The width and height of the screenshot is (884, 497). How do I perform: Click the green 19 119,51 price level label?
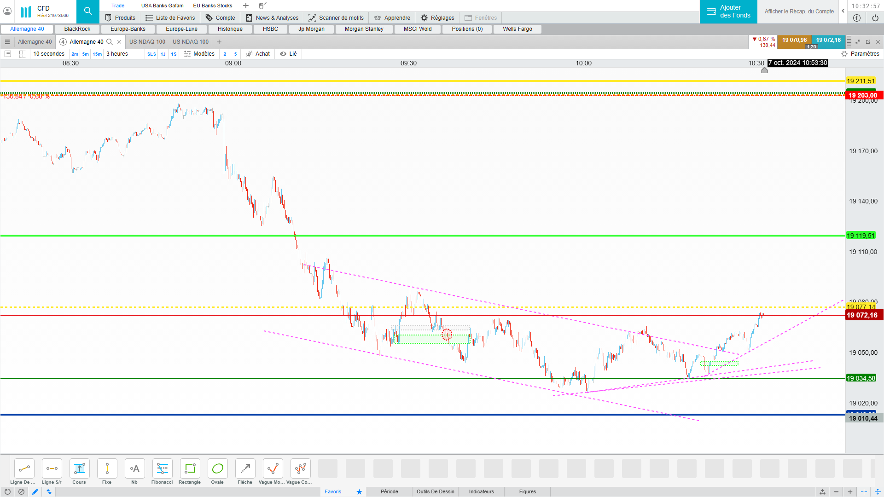pos(861,236)
